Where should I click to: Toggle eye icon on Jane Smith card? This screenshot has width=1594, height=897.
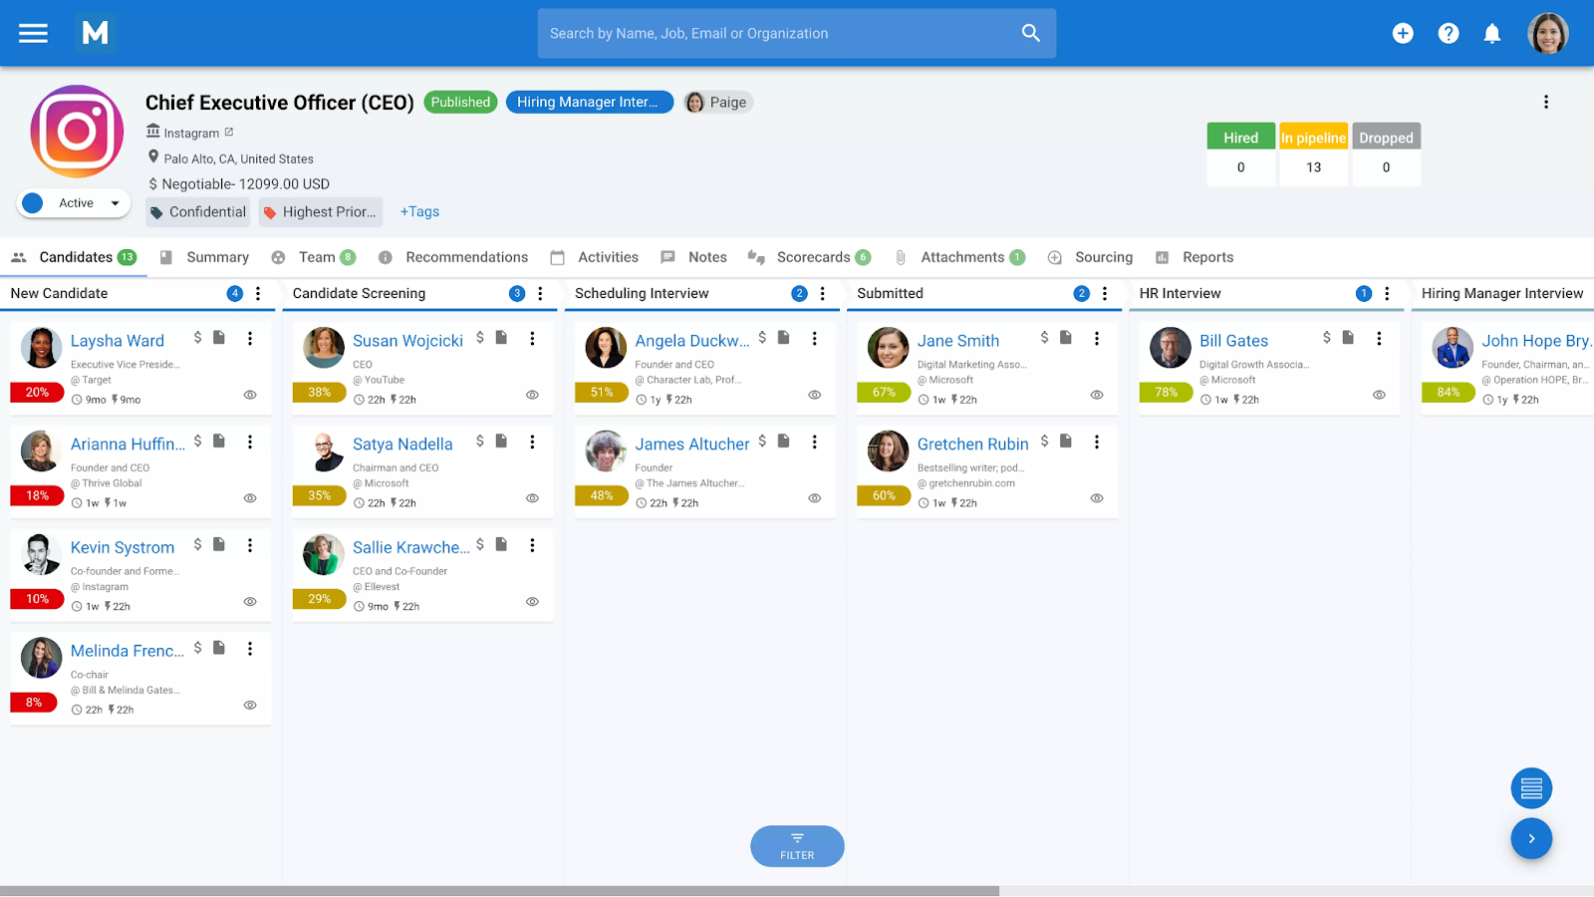1097,395
